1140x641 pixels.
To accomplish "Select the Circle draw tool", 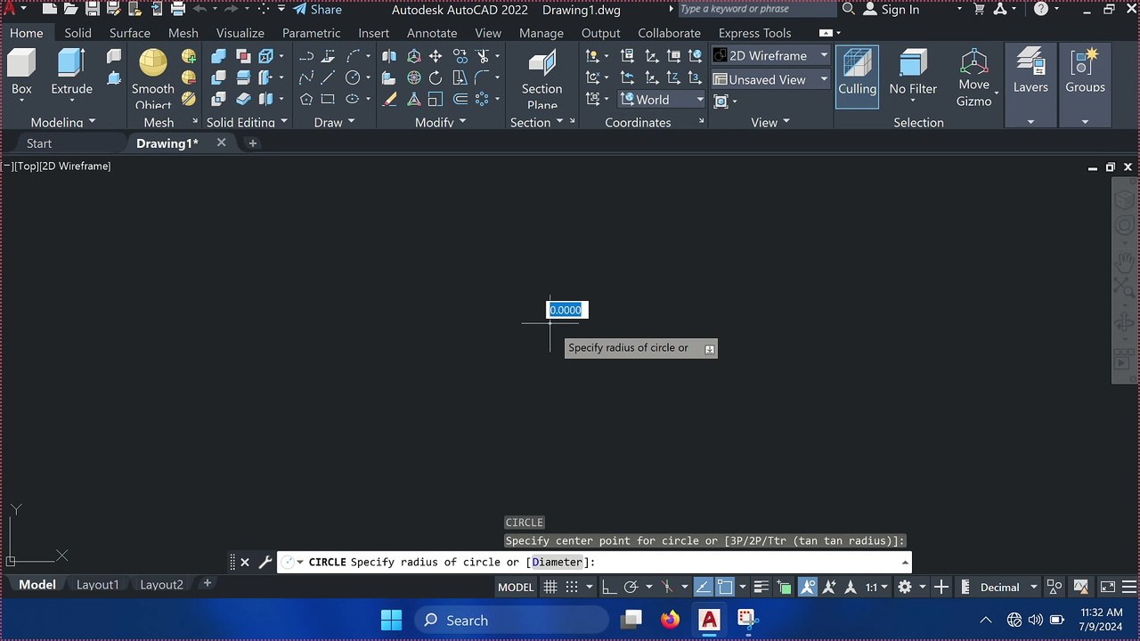I will tap(353, 77).
